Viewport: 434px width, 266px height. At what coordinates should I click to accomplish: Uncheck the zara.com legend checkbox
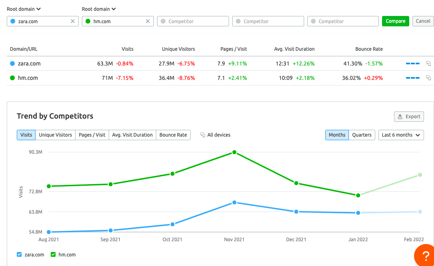19,254
